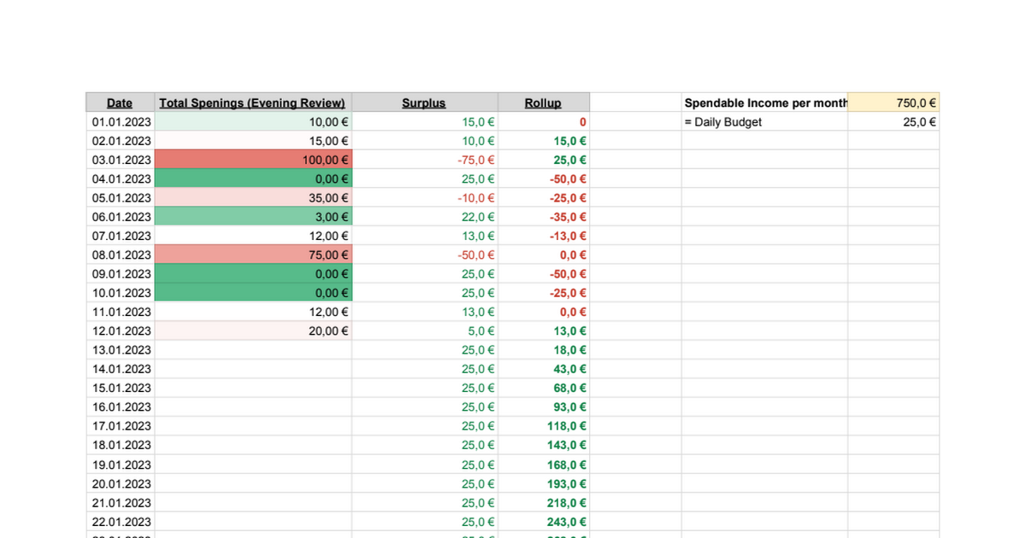This screenshot has height=538, width=1026.
Task: Select the 22,0 € surplus cell
Action: (424, 217)
